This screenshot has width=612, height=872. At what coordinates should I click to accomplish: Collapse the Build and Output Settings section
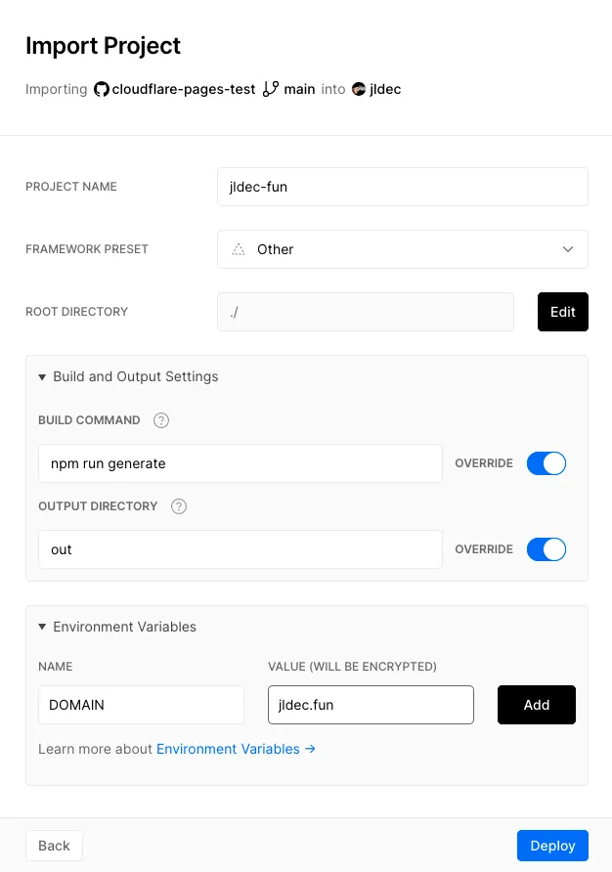(x=43, y=376)
